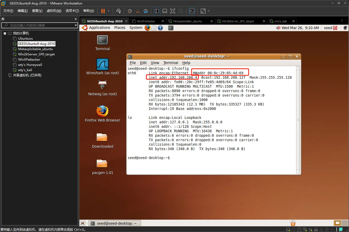
Task: Open Wireshark (as root) desktop icon
Action: coord(102,66)
